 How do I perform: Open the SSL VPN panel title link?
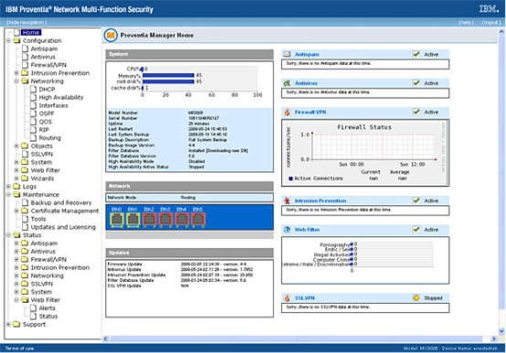305,298
